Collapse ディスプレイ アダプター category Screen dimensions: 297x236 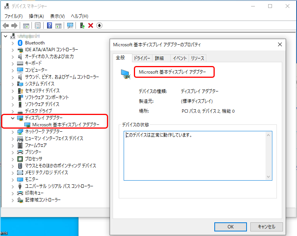pyautogui.click(x=13, y=118)
